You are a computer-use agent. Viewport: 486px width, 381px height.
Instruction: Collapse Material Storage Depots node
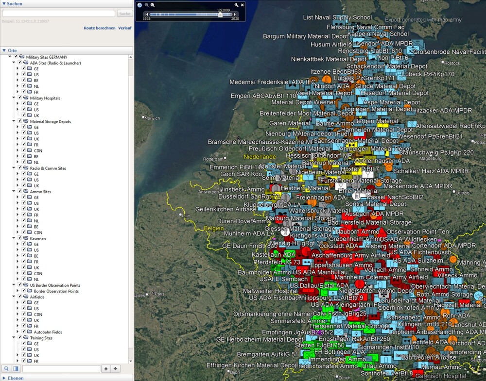click(x=14, y=121)
